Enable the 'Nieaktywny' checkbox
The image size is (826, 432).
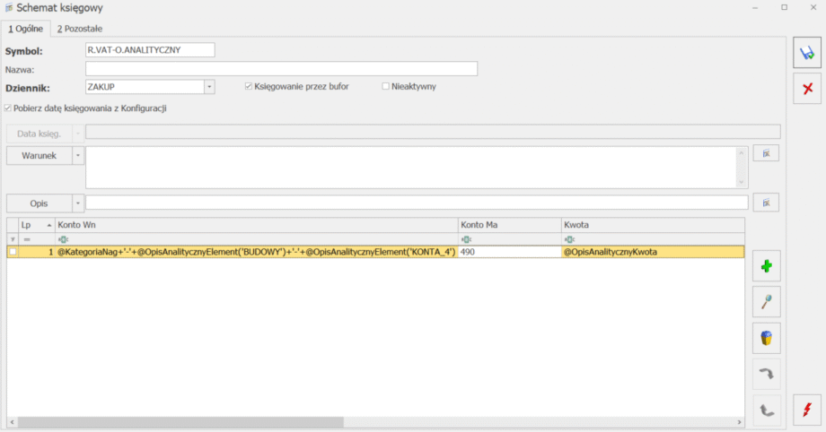coord(386,87)
